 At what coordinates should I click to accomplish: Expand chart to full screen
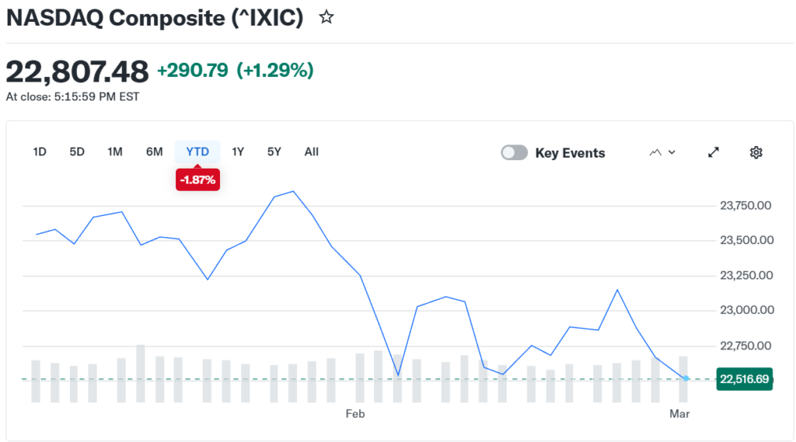click(714, 152)
